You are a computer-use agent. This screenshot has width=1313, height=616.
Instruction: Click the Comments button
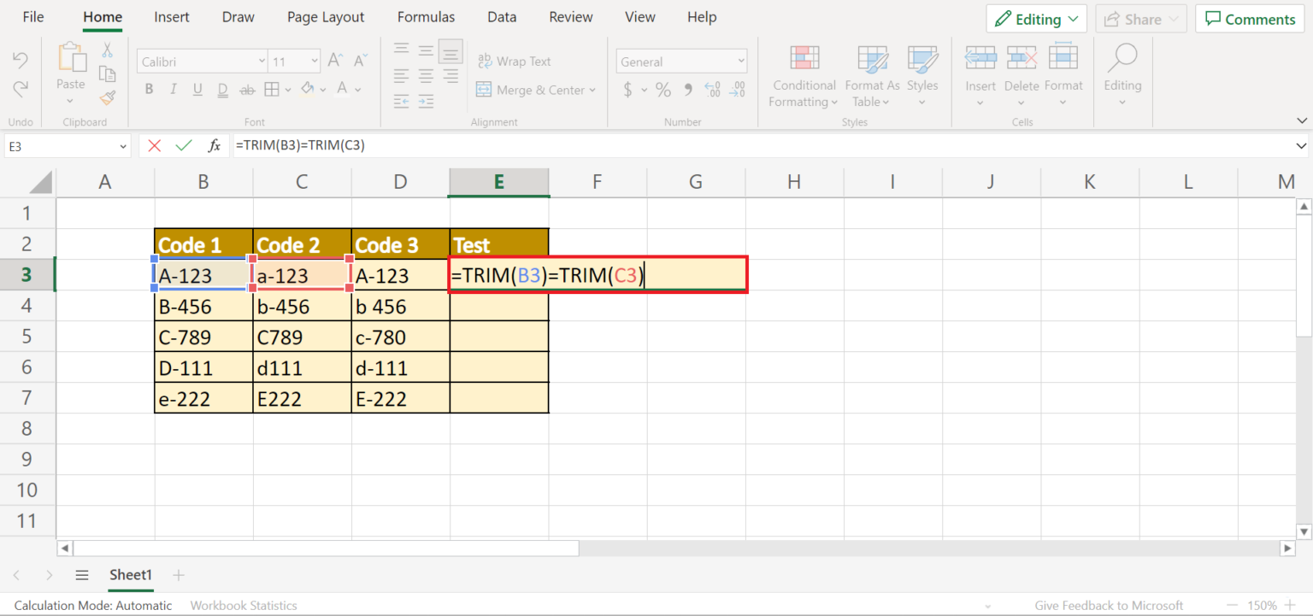coord(1249,18)
